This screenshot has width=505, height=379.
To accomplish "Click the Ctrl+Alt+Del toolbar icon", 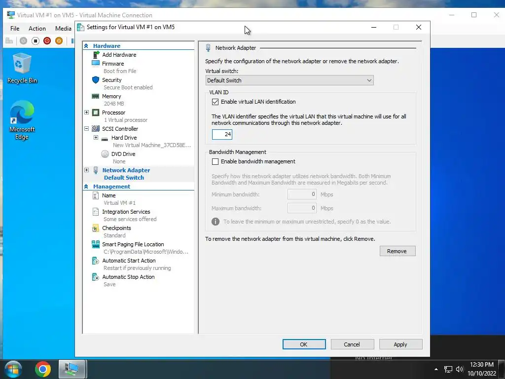I will (9, 41).
